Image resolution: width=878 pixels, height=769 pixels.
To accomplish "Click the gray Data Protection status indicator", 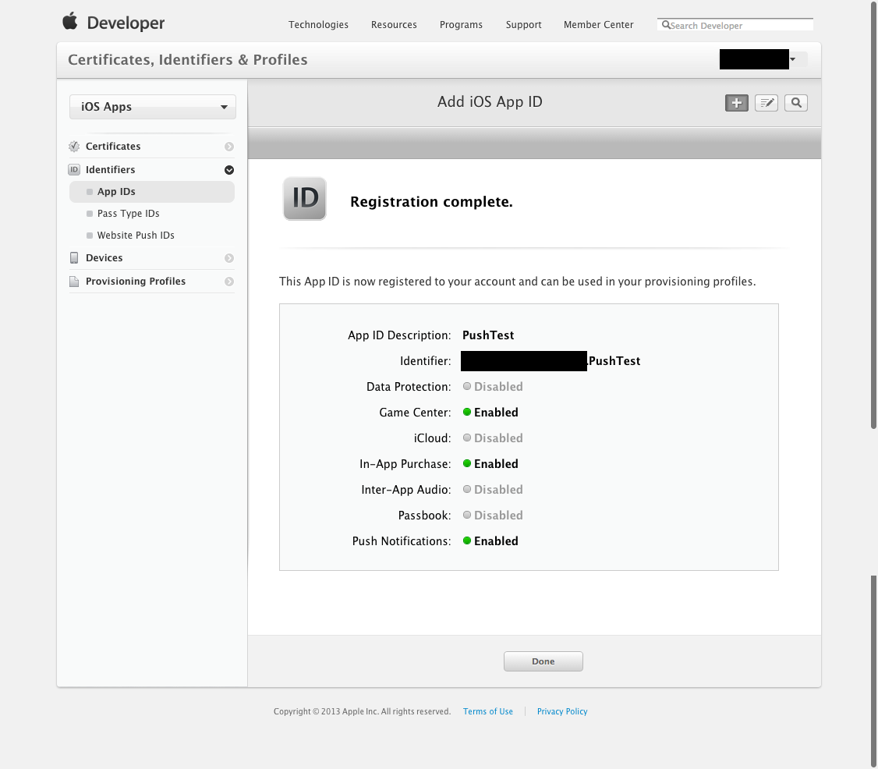I will [467, 387].
